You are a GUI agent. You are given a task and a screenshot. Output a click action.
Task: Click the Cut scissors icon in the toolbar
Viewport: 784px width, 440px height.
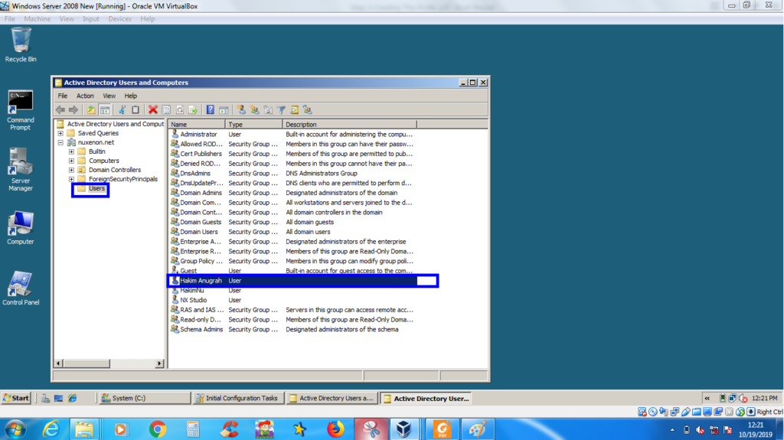[x=122, y=109]
